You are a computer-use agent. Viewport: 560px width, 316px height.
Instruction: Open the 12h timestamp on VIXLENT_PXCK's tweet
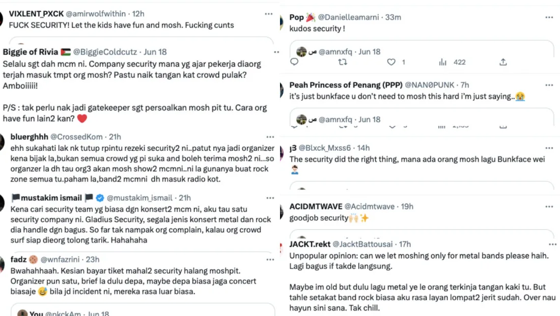[138, 13]
